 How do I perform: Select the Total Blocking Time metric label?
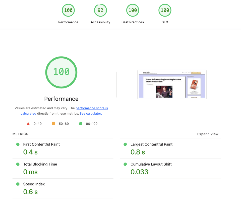[x=40, y=164]
